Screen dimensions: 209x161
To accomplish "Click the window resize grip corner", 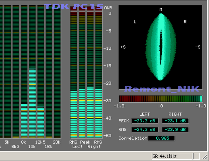I will [205, 157].
